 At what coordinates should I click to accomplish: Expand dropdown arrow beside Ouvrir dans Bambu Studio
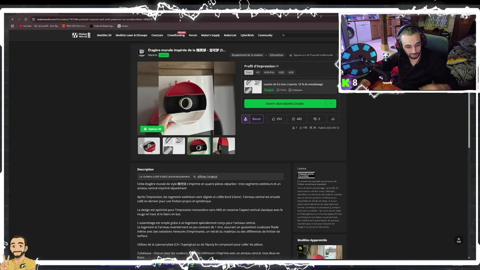tap(331, 103)
